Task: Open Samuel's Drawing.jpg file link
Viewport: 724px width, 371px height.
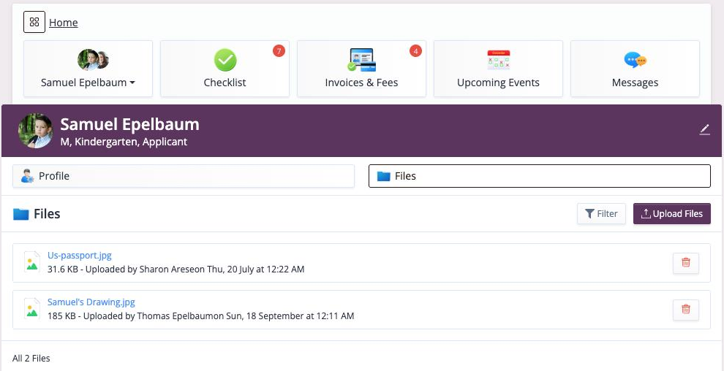Action: (x=91, y=302)
